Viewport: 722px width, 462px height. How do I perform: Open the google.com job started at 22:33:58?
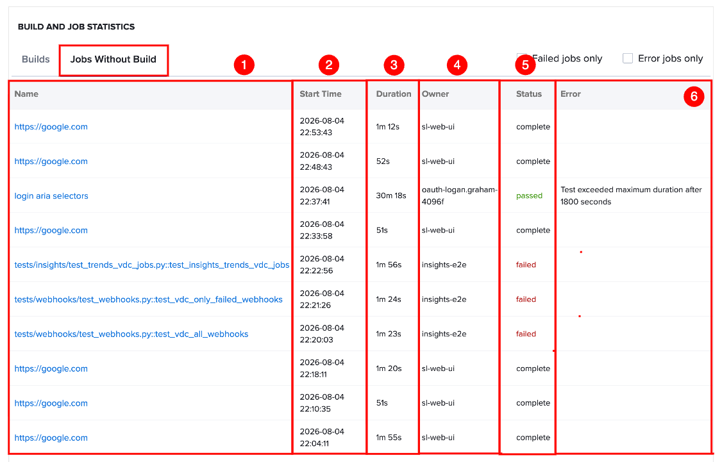(51, 231)
